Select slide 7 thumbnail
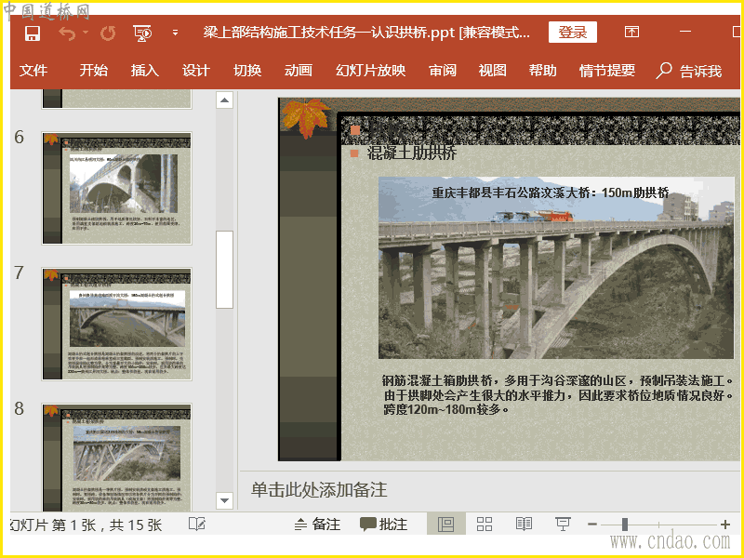Image resolution: width=744 pixels, height=558 pixels. [117, 324]
